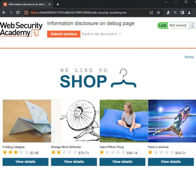The height and width of the screenshot is (170, 196).
Task: Open the Home navigation link
Action: (189, 57)
